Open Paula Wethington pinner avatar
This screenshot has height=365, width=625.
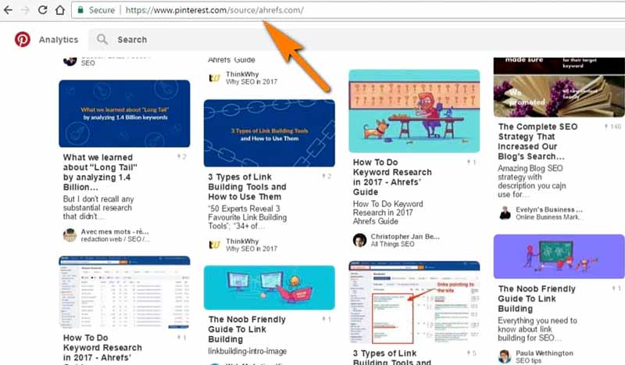tap(505, 356)
